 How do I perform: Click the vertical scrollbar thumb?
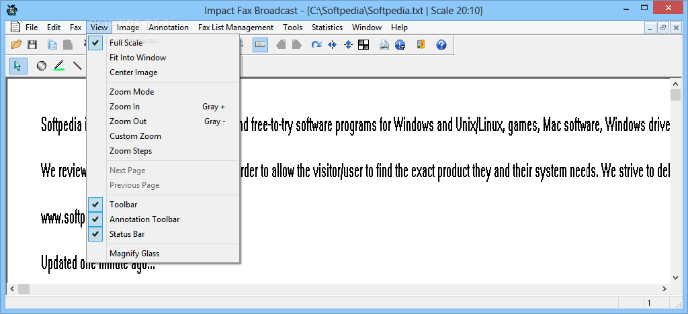675,95
